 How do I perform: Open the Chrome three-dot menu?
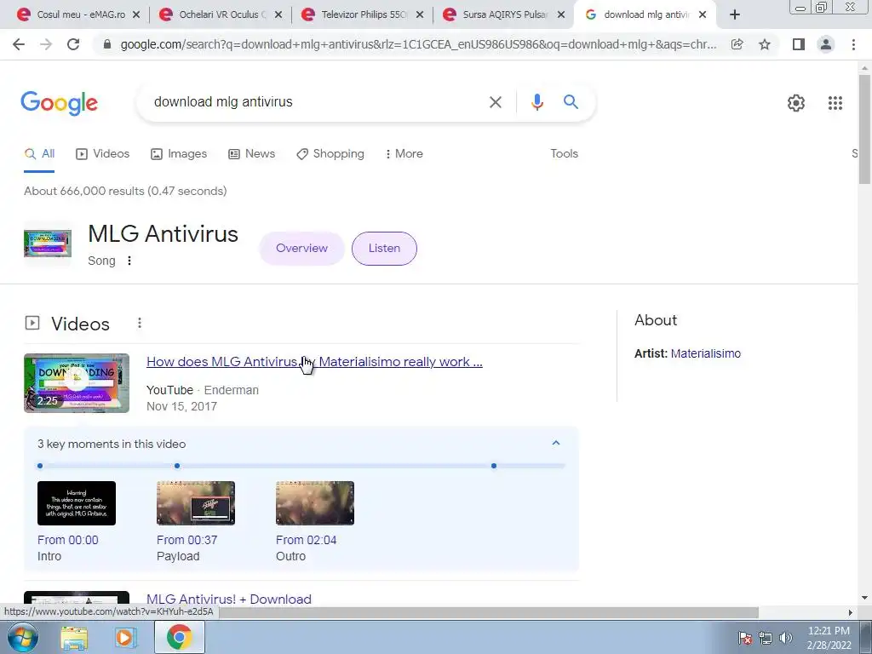pos(853,44)
